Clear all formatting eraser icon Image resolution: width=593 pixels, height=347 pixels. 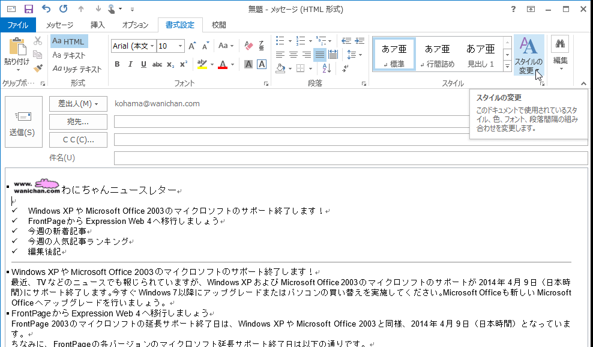pyautogui.click(x=248, y=46)
